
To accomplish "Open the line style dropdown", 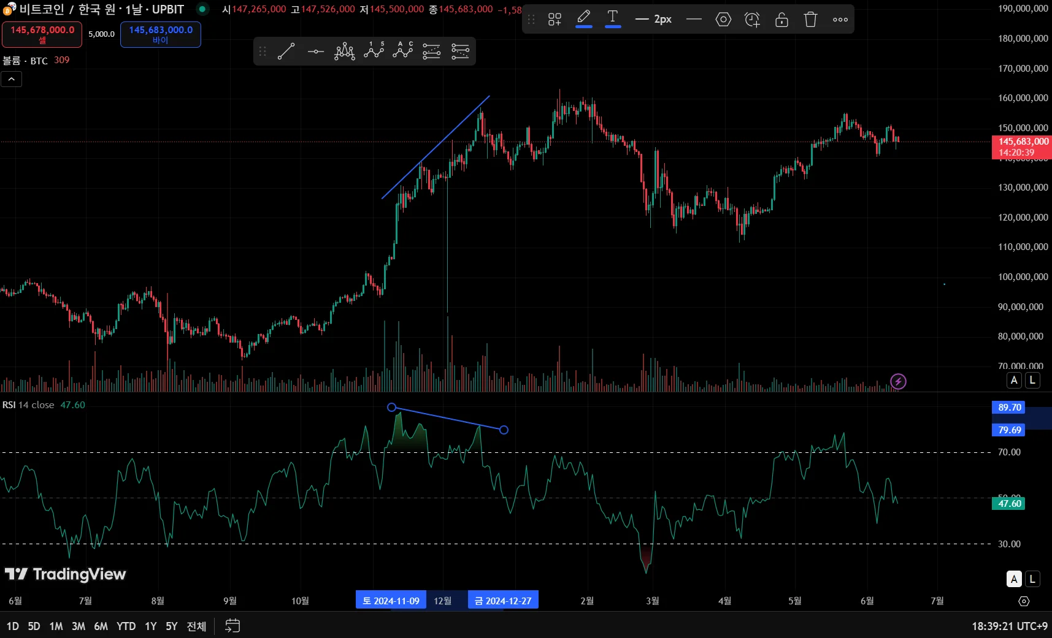I will [x=694, y=20].
